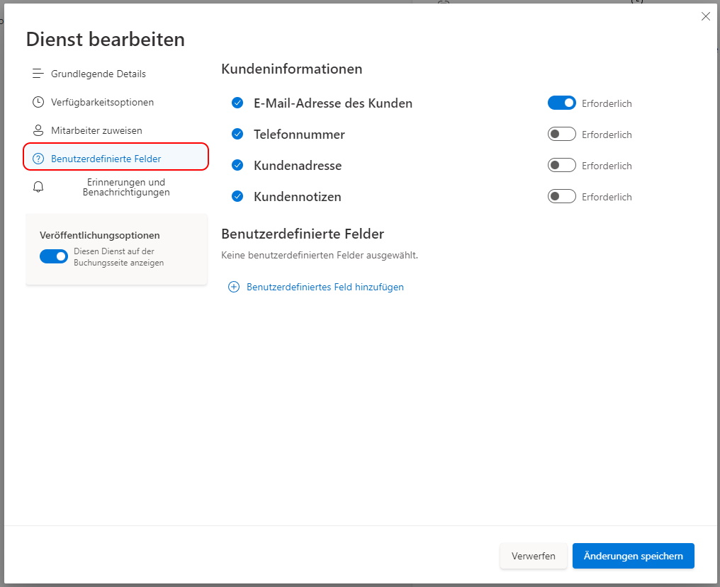
Task: Uncheck E-Mail-Adresse des Kunden checkmark
Action: (x=237, y=103)
